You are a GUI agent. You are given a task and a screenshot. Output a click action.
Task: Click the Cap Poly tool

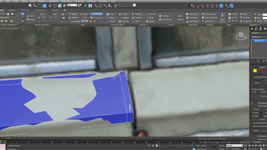tap(124, 21)
